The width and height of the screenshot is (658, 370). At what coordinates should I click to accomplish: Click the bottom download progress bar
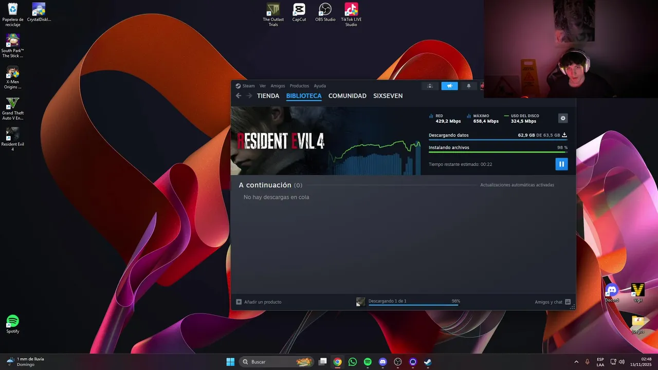414,305
